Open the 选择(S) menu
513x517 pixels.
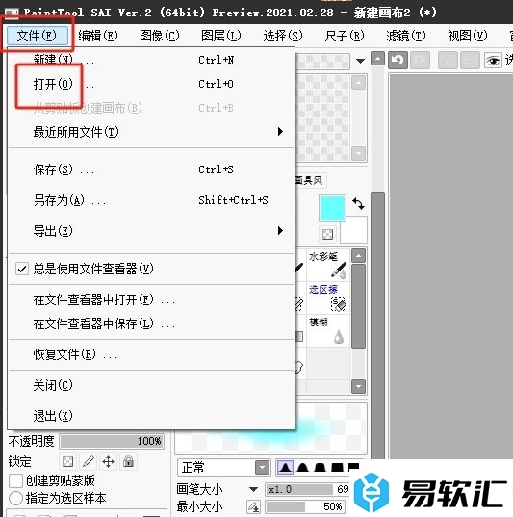(283, 36)
